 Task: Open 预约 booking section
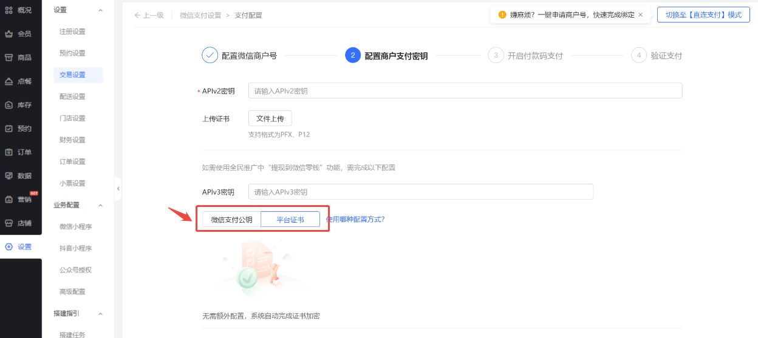(x=18, y=129)
